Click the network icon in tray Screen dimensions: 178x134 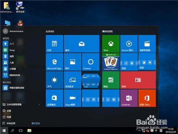coord(144,131)
